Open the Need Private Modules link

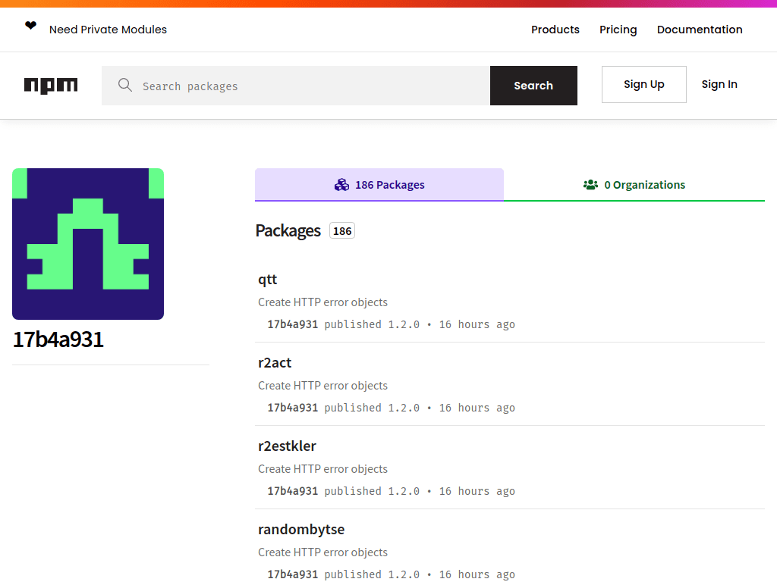[108, 29]
